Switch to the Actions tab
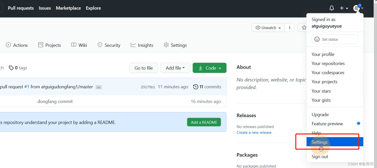The image size is (377, 168). pos(17,45)
